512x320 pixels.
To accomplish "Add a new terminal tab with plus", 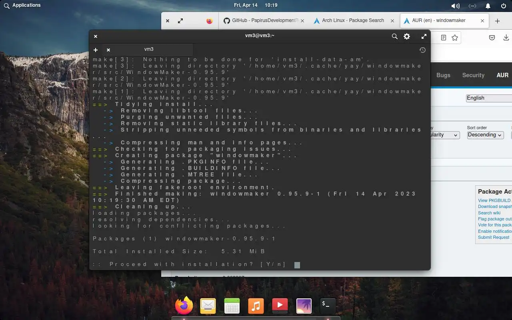I will (x=96, y=50).
